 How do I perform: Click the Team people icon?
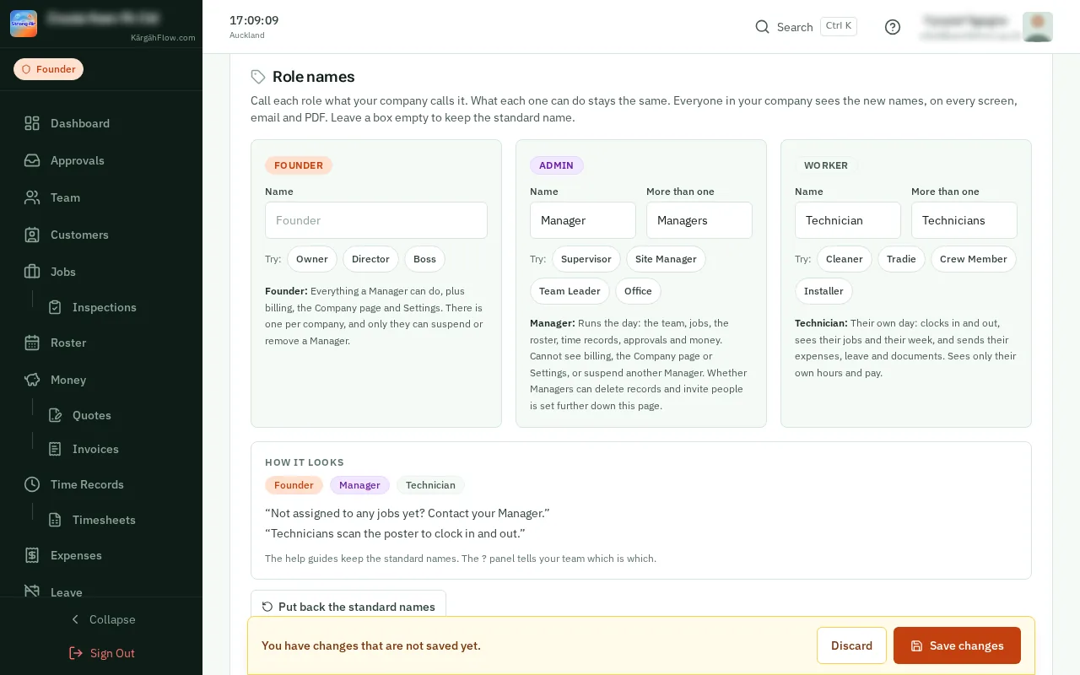[32, 197]
